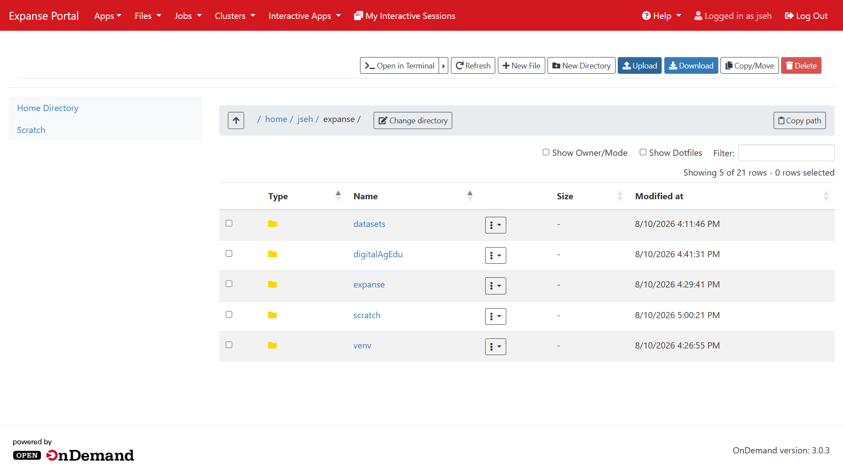Expand the actions menu for expanse folder
The image size is (843, 474).
tap(495, 286)
